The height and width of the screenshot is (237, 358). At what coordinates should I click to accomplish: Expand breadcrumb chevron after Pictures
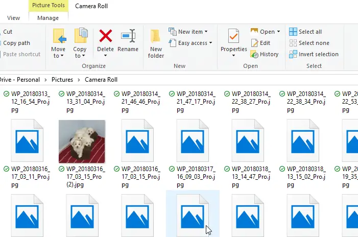(x=79, y=80)
